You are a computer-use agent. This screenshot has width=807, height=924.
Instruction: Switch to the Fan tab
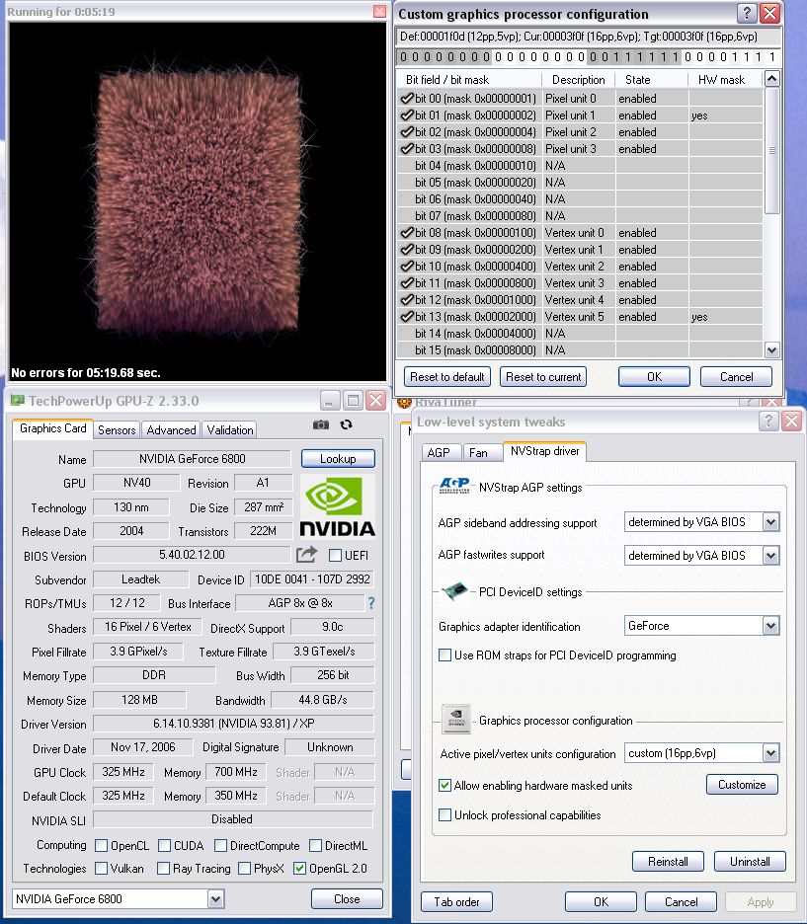(478, 452)
